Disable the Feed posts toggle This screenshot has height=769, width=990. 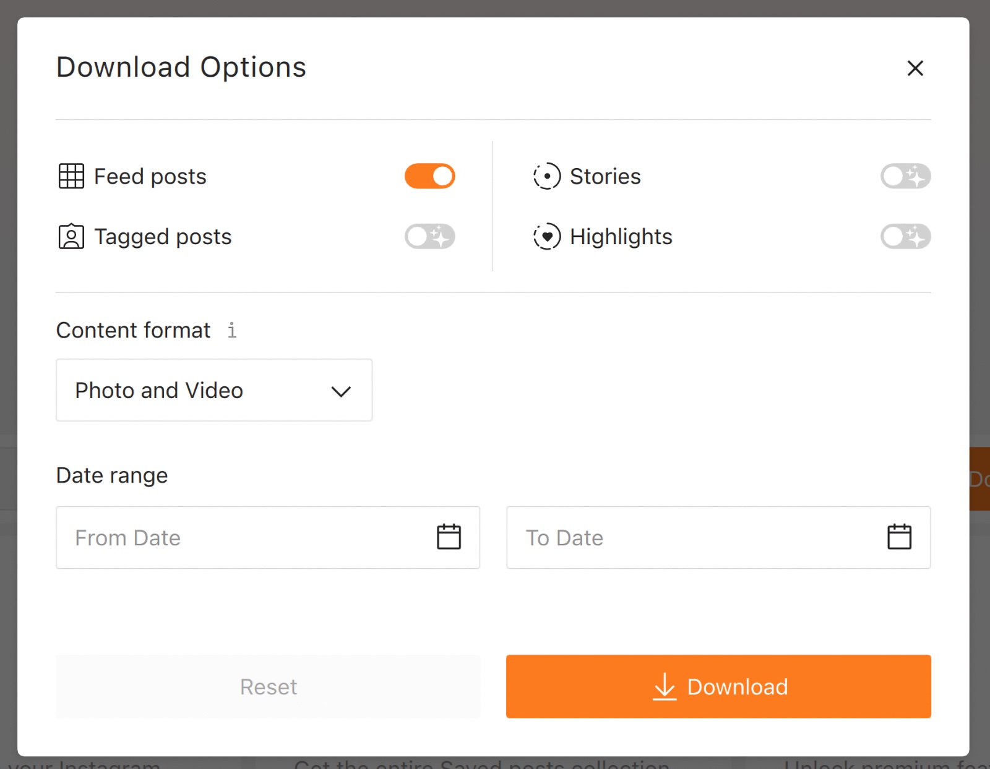(429, 176)
